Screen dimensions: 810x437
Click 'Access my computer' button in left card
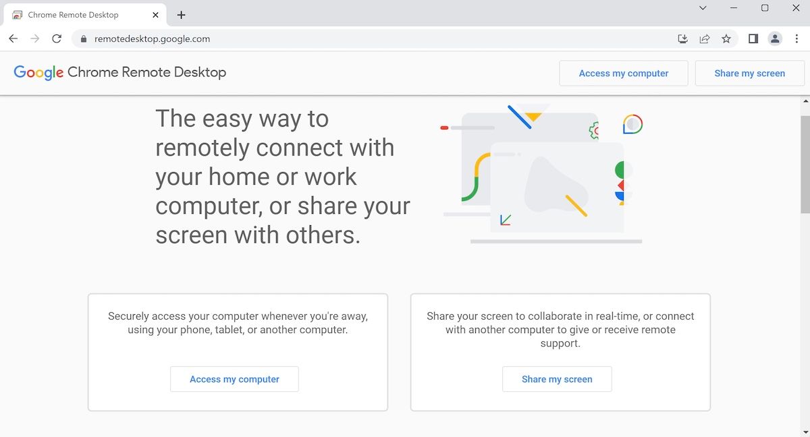(234, 379)
